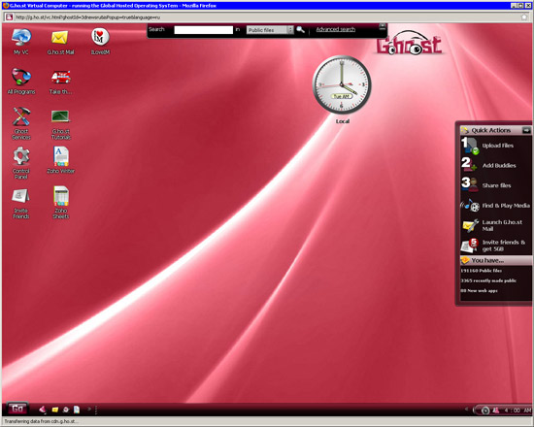Click the G.ho.st logo
Viewport: 534px width, 427px height.
pos(410,44)
